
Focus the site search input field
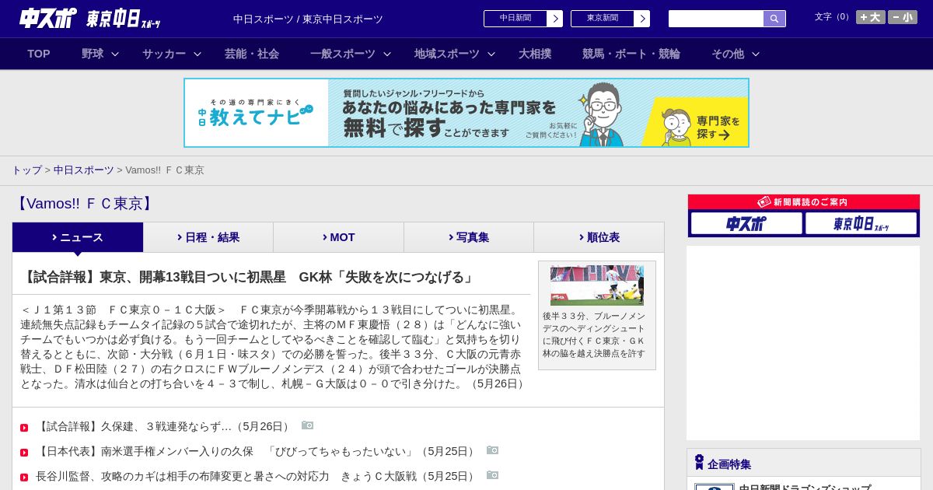click(x=716, y=19)
